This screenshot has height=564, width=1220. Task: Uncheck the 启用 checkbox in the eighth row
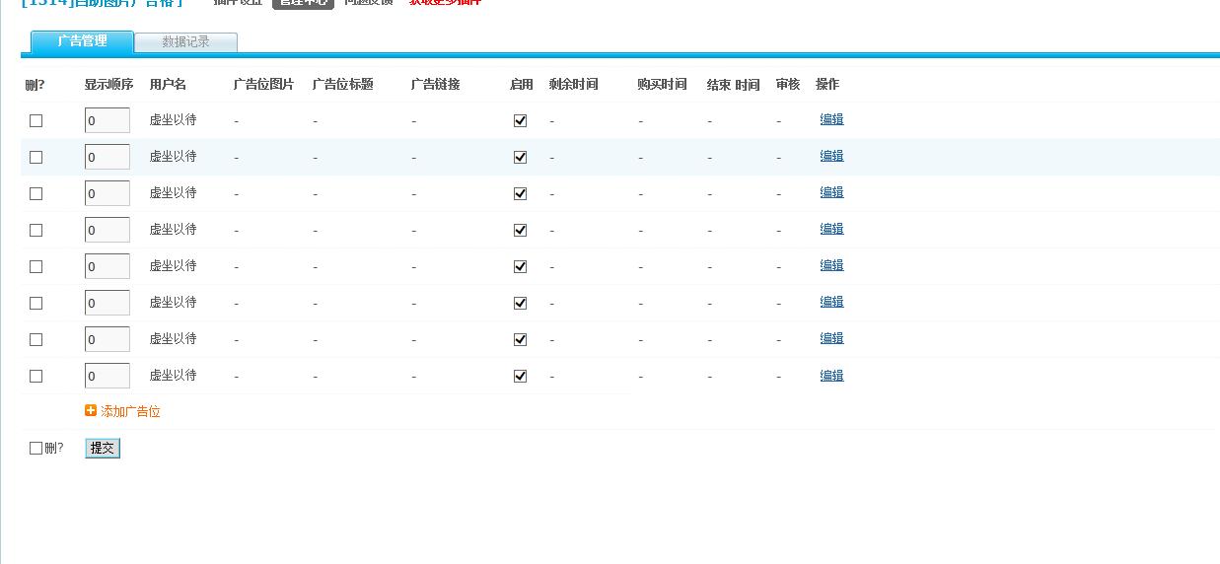pos(520,376)
